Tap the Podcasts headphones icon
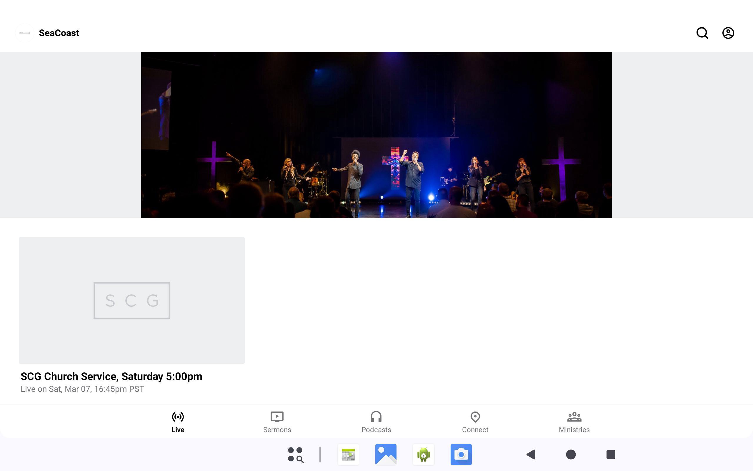The width and height of the screenshot is (753, 471). [376, 417]
